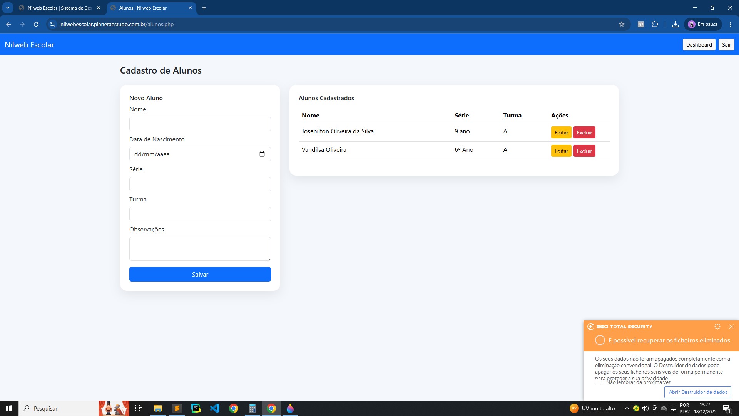Viewport: 739px width, 416px height.
Task: Open the 360 Total Security popup settings gear
Action: coord(717,327)
